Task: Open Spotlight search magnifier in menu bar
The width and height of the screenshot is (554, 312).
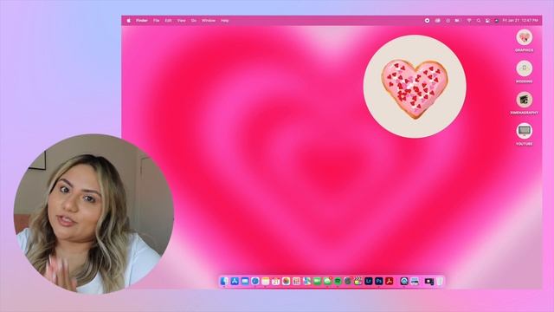Action: tap(479, 21)
